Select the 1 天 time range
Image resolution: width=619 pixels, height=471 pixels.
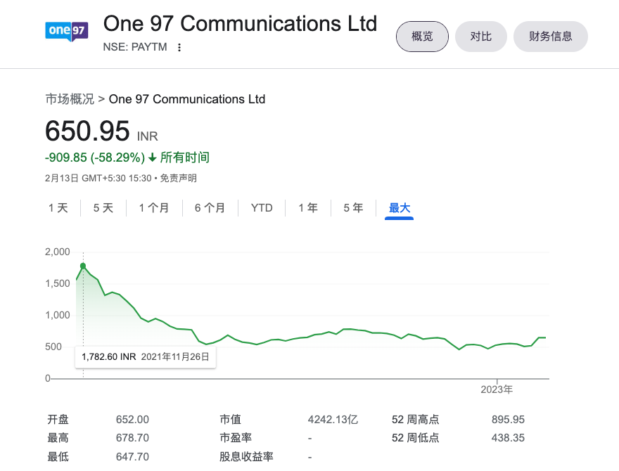(x=58, y=208)
